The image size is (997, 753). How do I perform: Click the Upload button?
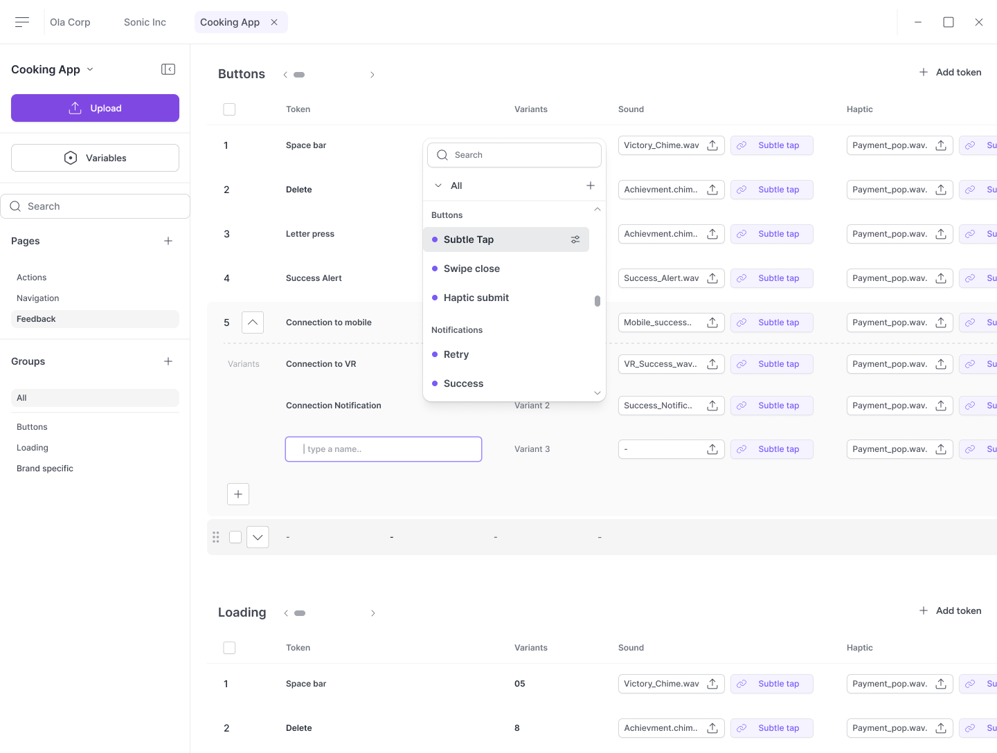click(95, 108)
